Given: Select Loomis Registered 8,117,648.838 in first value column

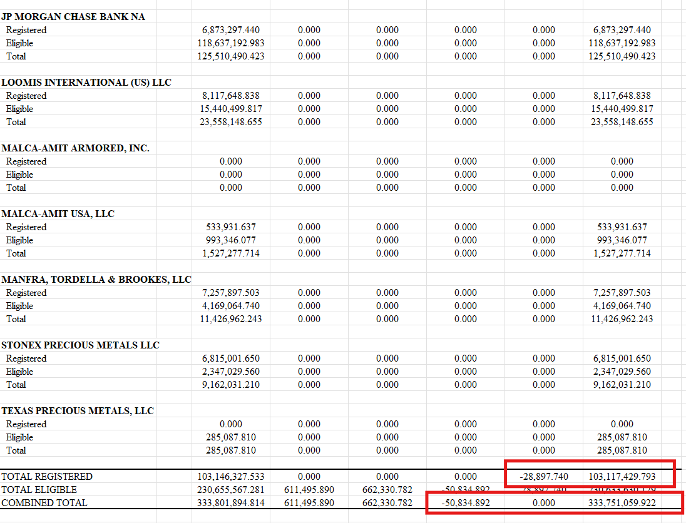Looking at the screenshot, I should pyautogui.click(x=231, y=95).
